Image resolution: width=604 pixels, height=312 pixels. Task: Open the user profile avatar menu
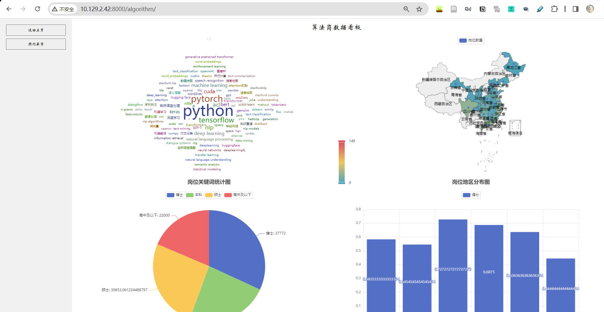pos(590,9)
